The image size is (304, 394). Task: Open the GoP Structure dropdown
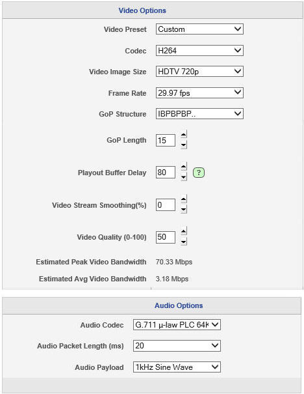click(199, 114)
